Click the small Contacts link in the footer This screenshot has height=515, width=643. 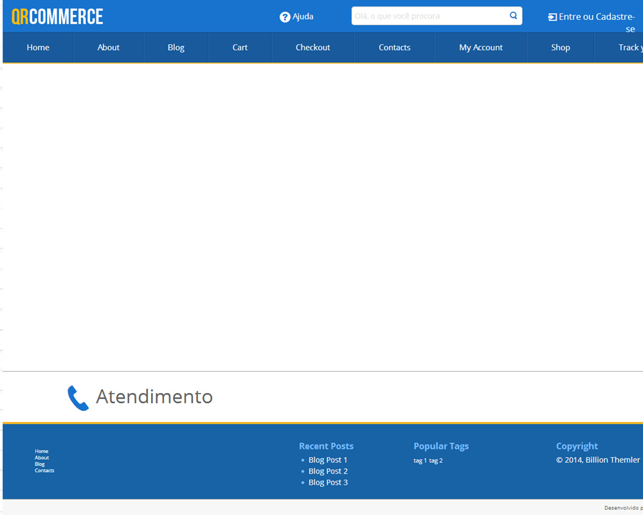pos(44,471)
